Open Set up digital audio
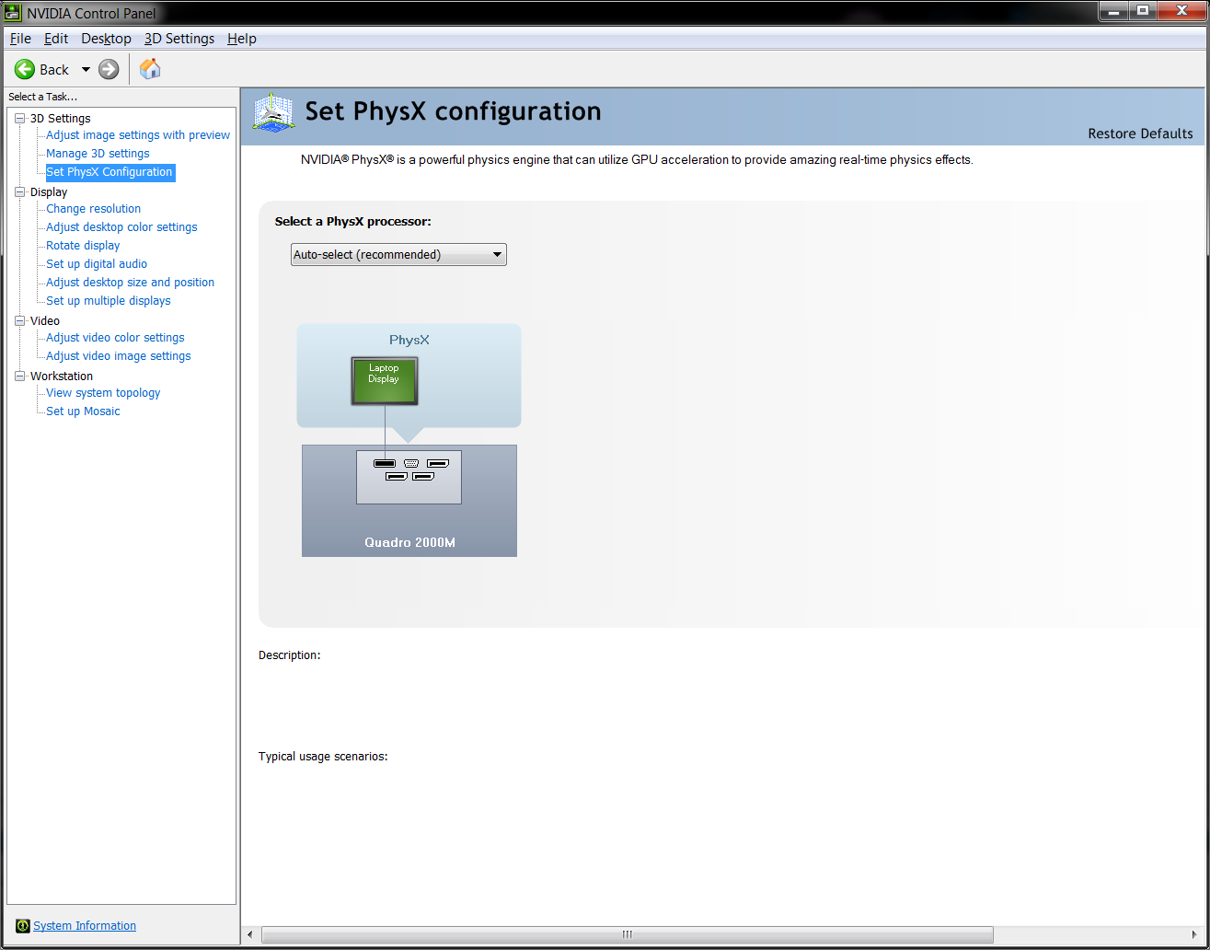The width and height of the screenshot is (1210, 950). [x=97, y=264]
